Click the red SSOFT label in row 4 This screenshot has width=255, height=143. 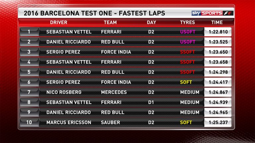click(187, 62)
